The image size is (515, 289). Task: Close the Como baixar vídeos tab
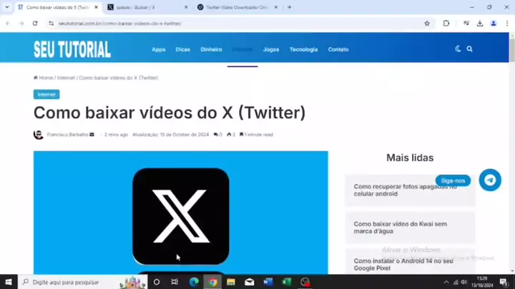tap(96, 7)
